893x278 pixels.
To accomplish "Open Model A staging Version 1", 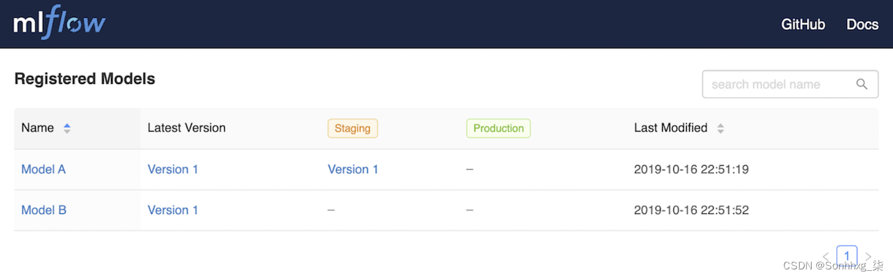I will coord(353,170).
